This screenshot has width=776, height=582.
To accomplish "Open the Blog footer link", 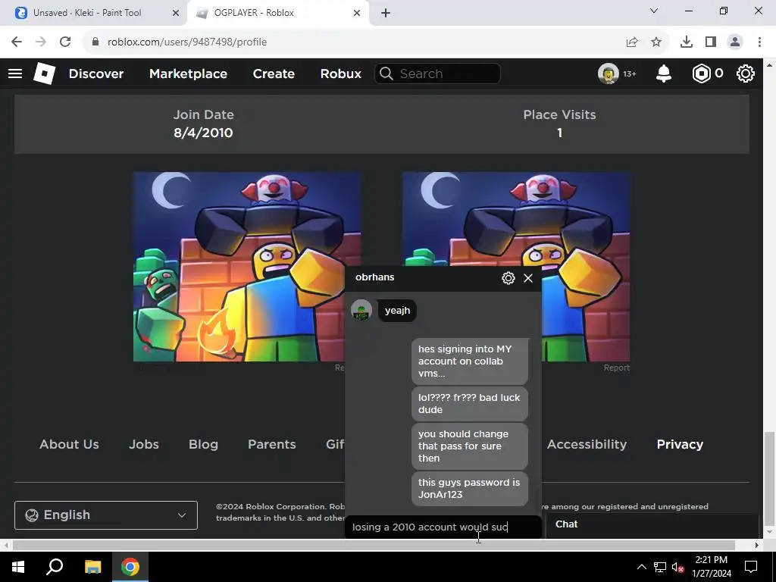I will click(203, 444).
